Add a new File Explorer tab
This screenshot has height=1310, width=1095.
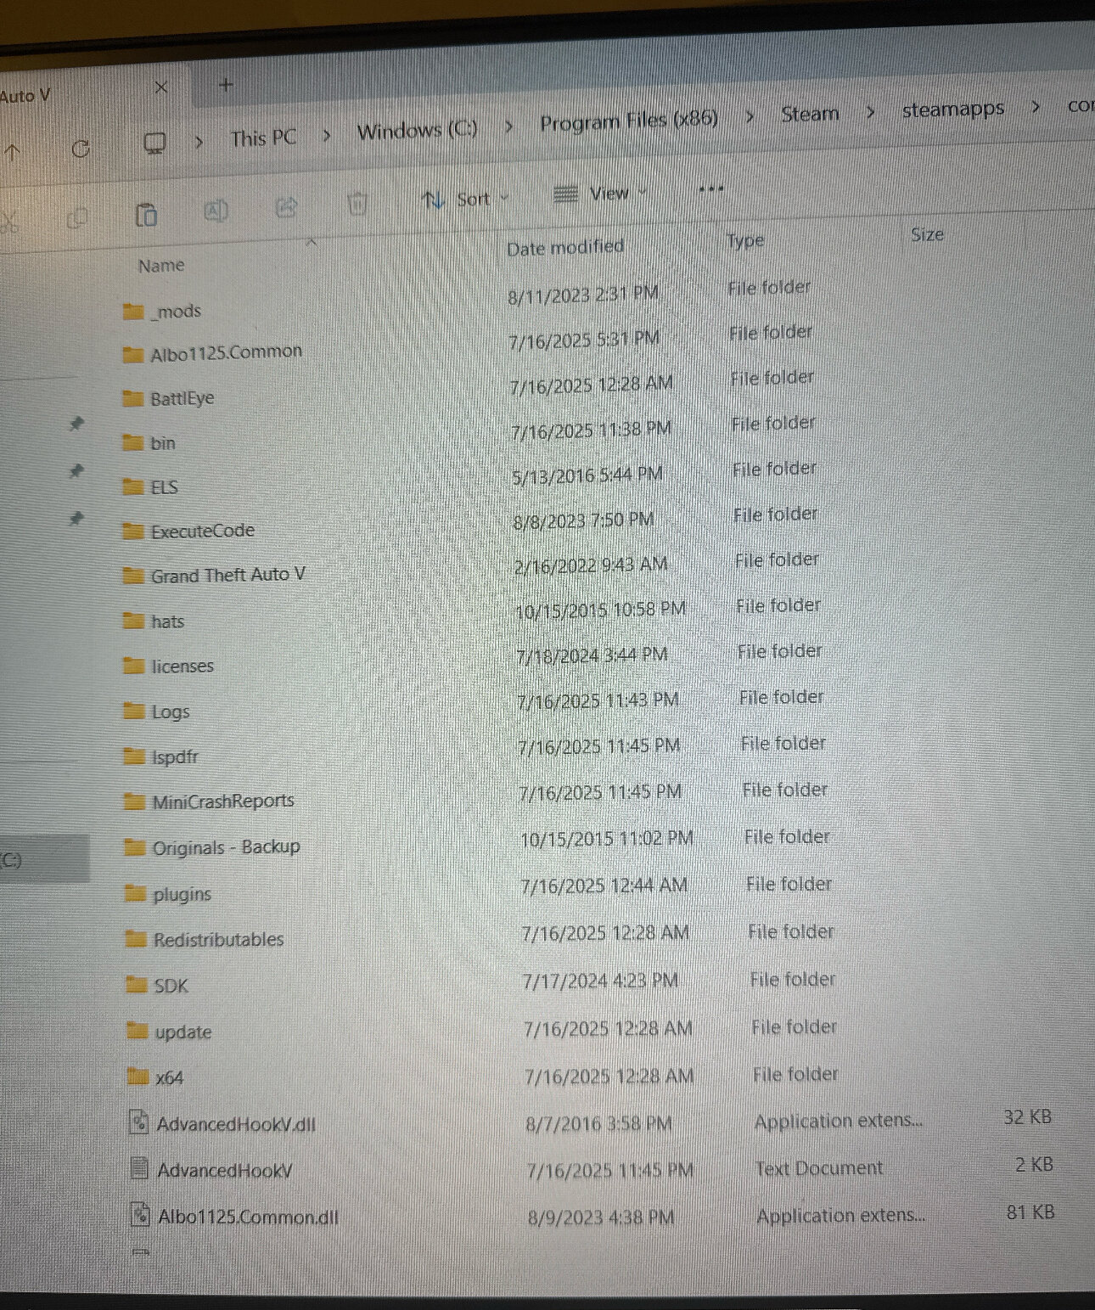(x=226, y=84)
